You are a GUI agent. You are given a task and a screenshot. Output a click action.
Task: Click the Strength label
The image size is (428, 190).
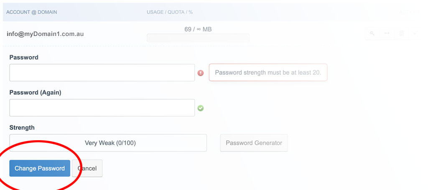(22, 128)
